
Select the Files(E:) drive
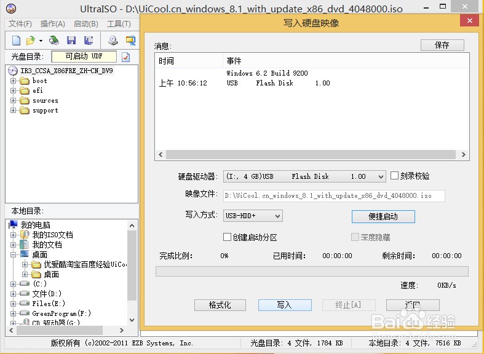(49, 304)
